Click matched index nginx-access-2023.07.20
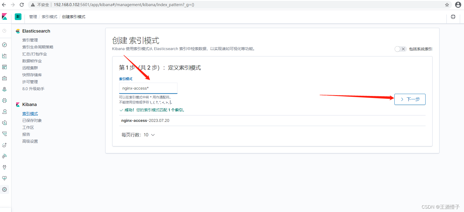The height and width of the screenshot is (212, 464). pyautogui.click(x=145, y=120)
